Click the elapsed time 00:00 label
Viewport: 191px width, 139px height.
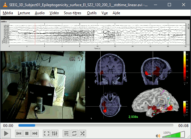[x=8, y=125]
